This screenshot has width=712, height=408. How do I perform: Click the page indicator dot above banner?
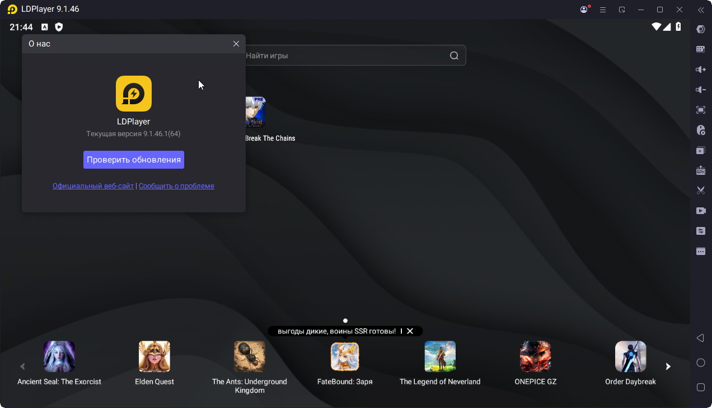coord(345,321)
